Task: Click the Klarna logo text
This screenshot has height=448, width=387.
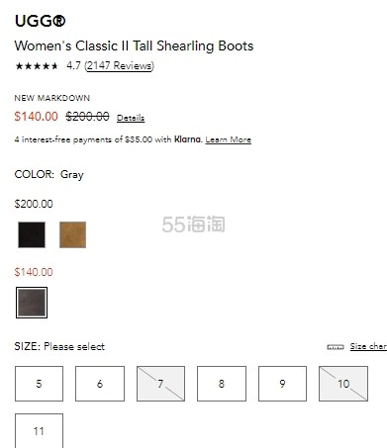Action: (x=188, y=139)
